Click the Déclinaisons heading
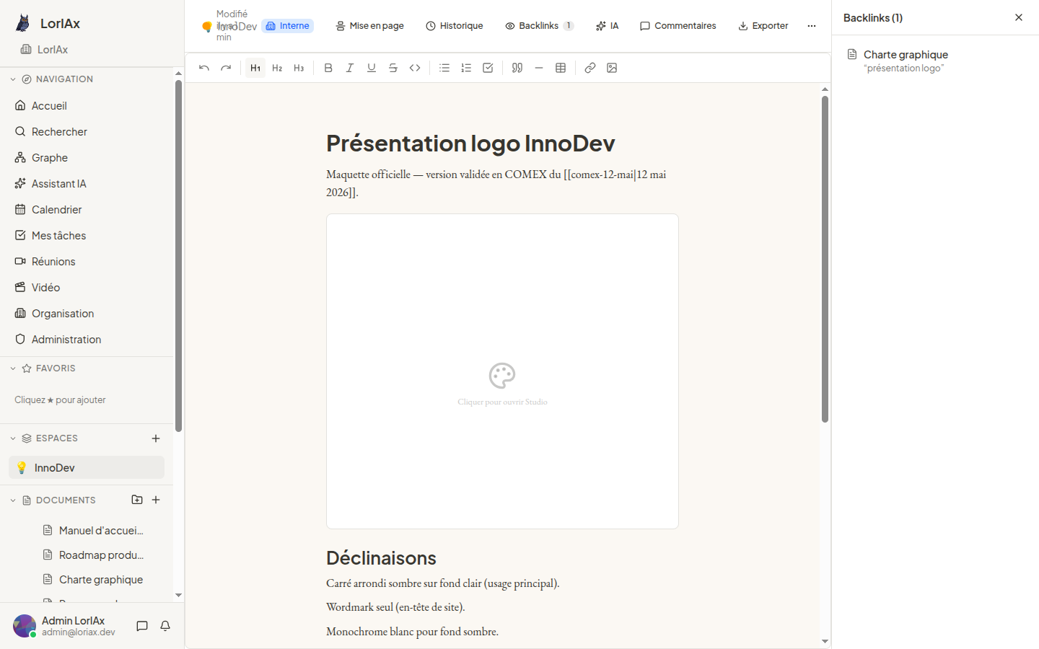Viewport: 1039px width, 649px height. coord(381,558)
